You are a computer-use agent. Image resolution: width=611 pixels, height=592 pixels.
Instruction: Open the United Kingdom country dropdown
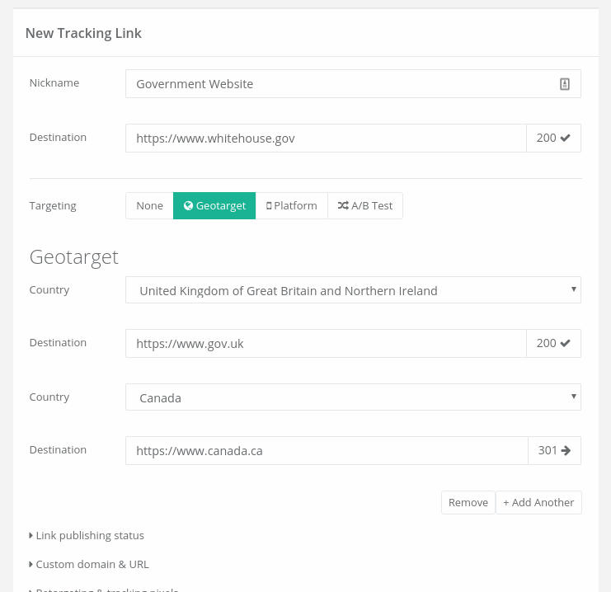tap(353, 290)
